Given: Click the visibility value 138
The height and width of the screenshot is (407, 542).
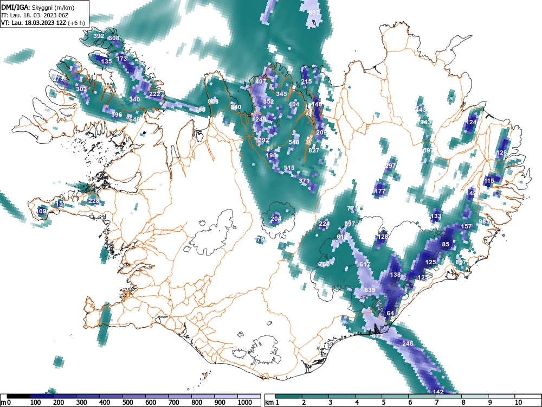Looking at the screenshot, I should click(395, 275).
